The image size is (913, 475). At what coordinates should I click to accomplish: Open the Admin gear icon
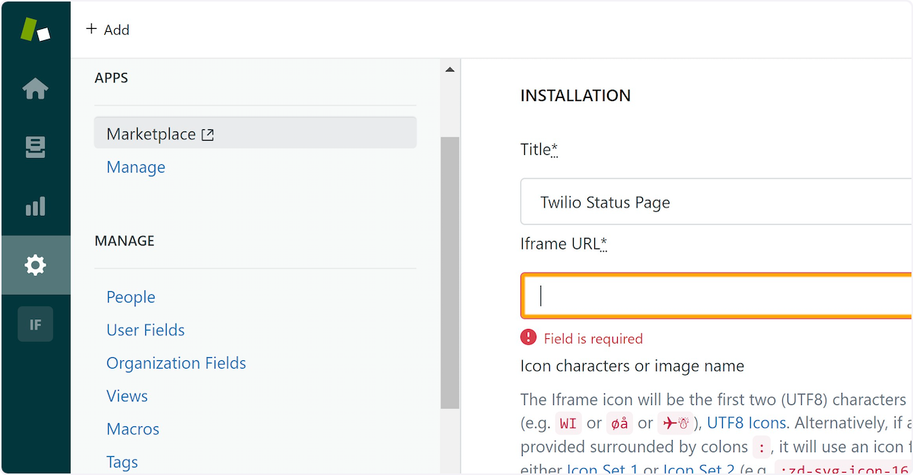[35, 265]
